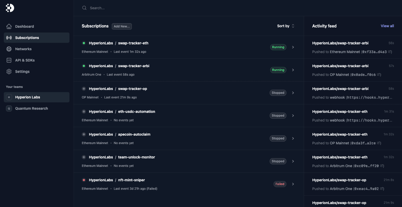Click the green status dot for swap-tracker-eth

click(x=84, y=43)
